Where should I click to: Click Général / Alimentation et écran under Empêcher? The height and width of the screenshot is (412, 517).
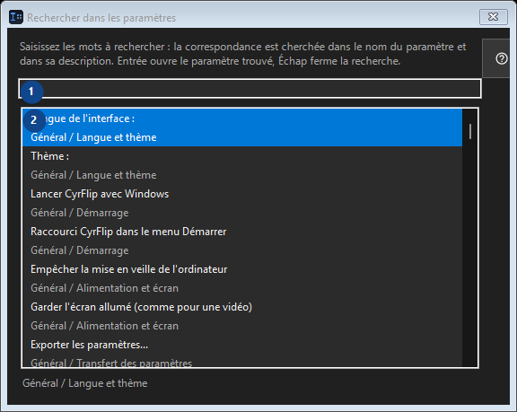104,288
